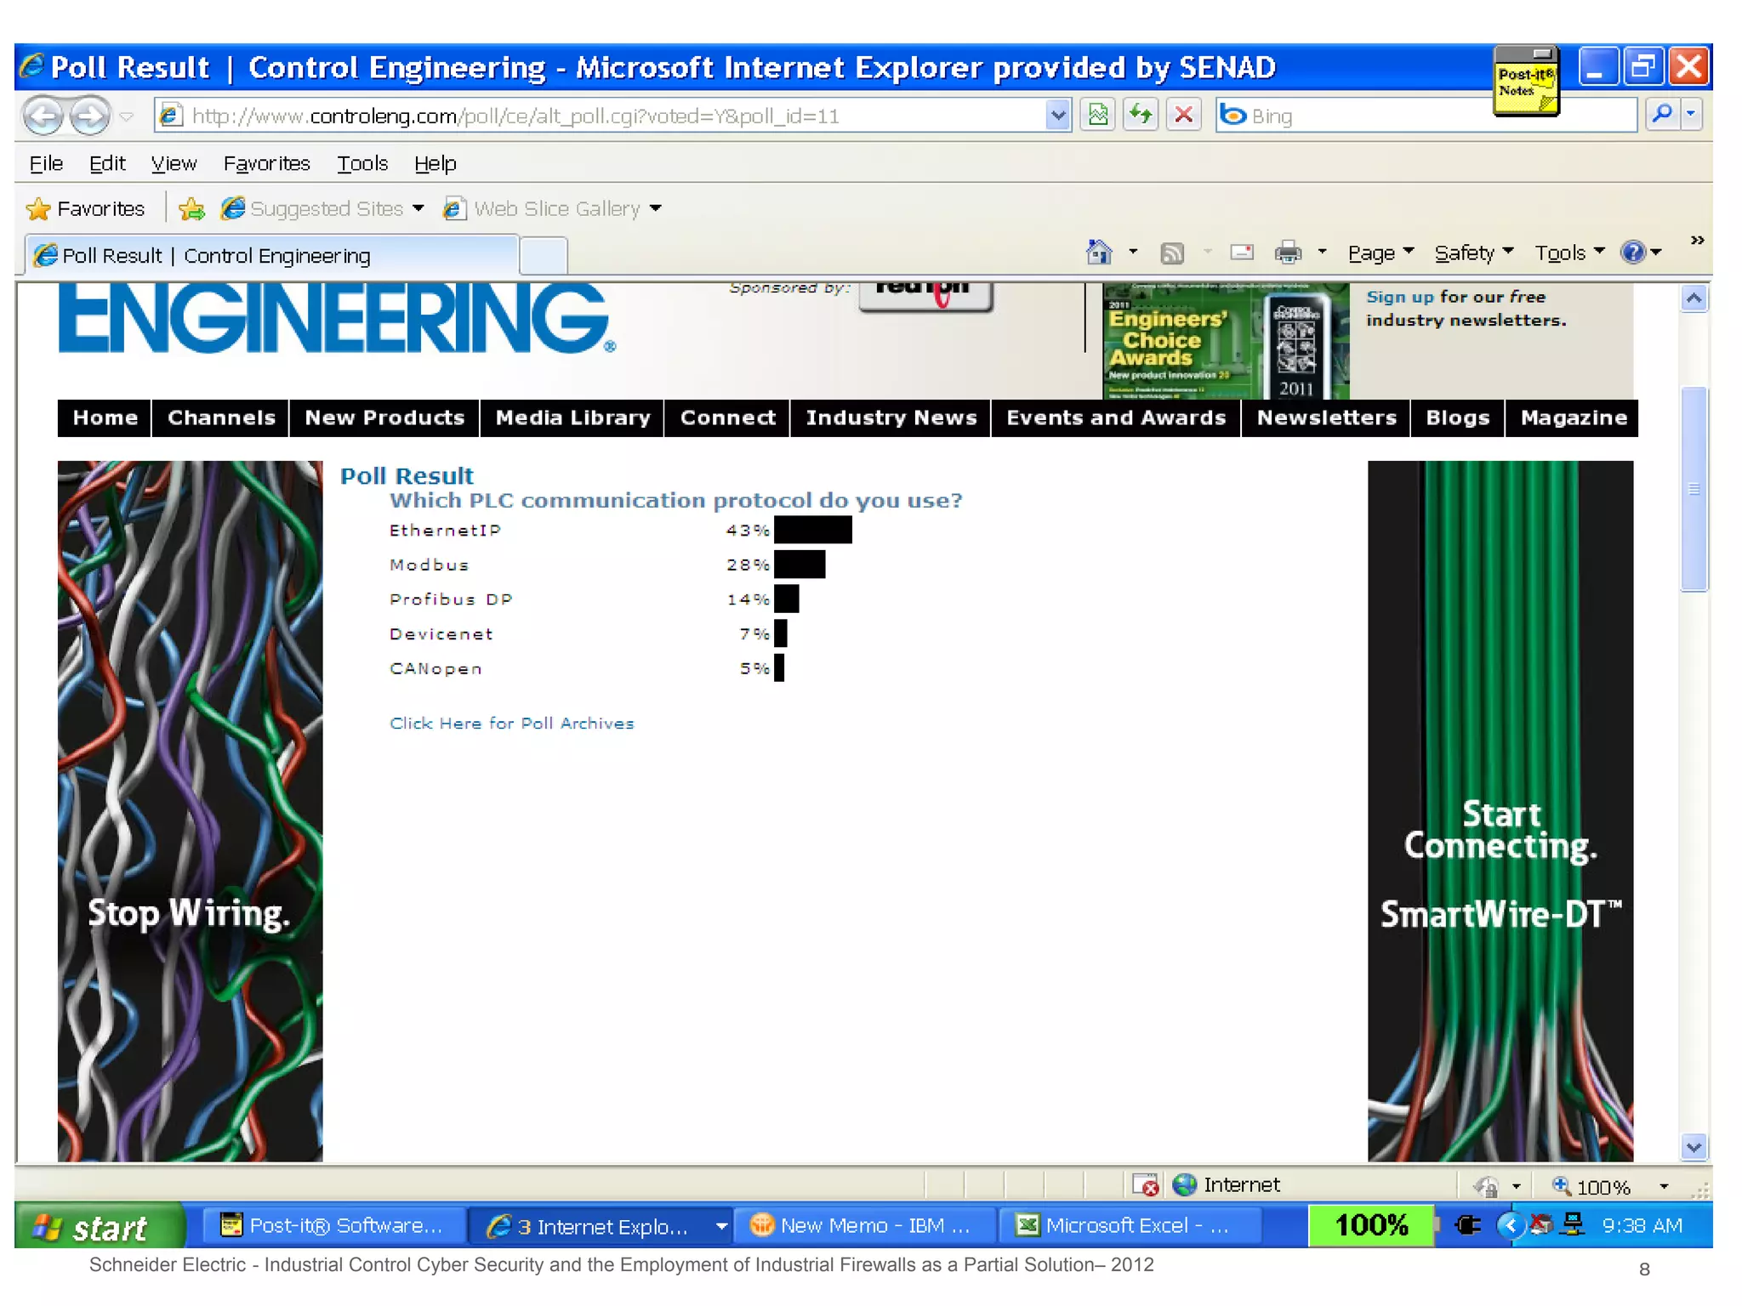Screen dimensions: 1742x1306
Task: Click the search magnifier button
Action: (1661, 114)
